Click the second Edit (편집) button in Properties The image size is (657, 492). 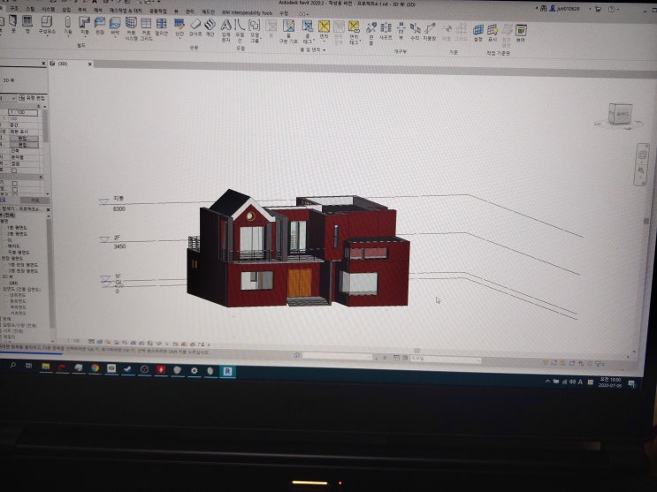click(24, 145)
